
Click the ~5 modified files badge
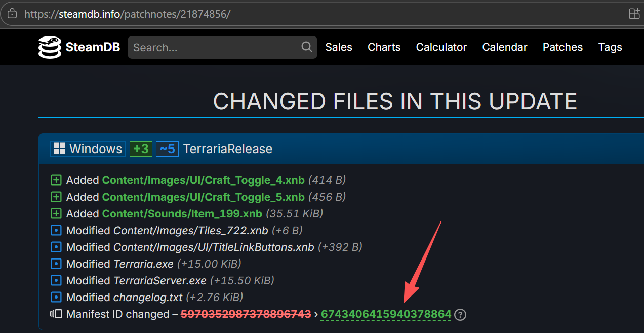tap(167, 149)
